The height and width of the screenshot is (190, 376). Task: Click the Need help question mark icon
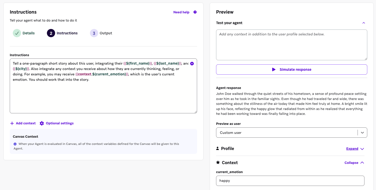[195, 12]
